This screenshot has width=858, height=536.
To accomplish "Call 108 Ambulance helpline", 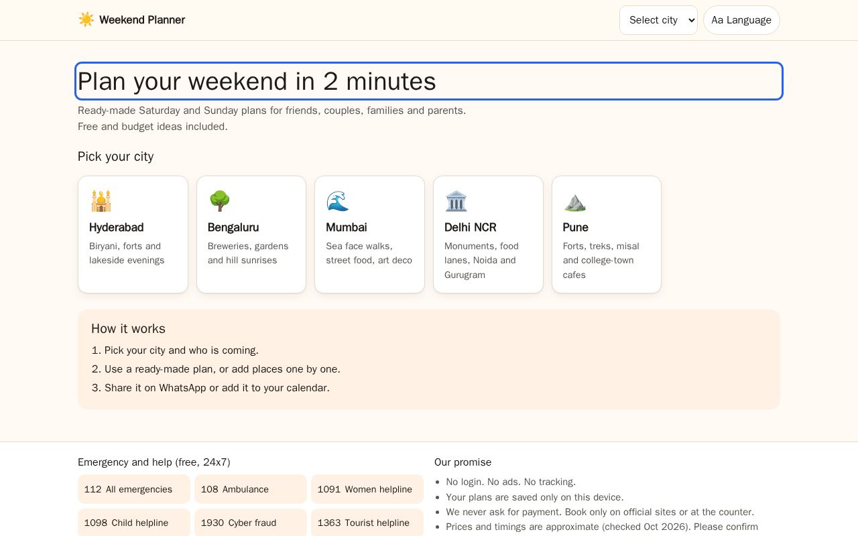I will (251, 489).
